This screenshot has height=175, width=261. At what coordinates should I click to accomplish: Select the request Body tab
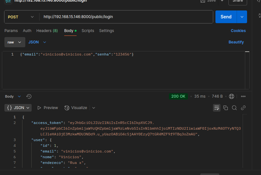point(70,31)
